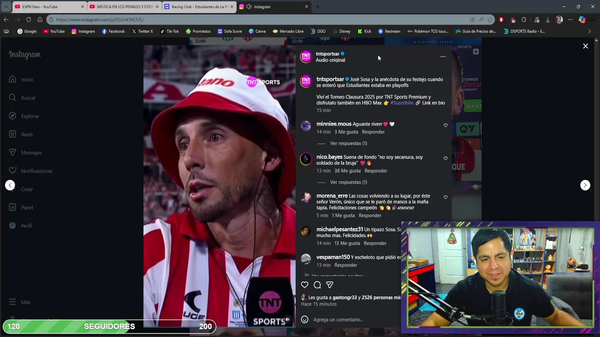Reply to michaelpesantez31's comment

tap(375, 243)
